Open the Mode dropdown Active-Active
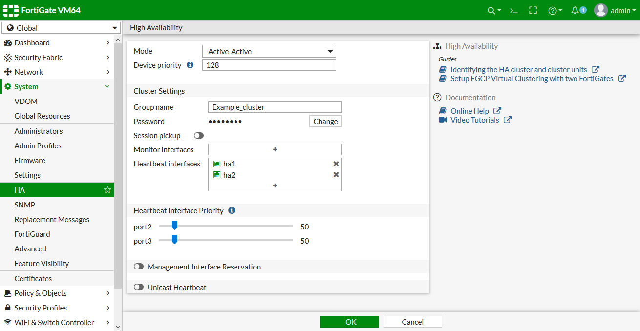640x331 pixels. (269, 51)
